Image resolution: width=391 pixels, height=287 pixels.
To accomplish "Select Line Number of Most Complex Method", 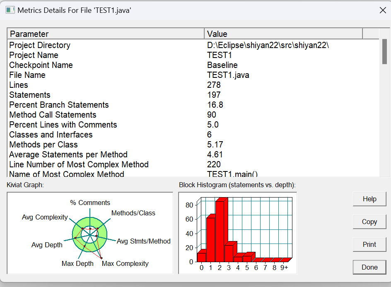I will (193, 164).
